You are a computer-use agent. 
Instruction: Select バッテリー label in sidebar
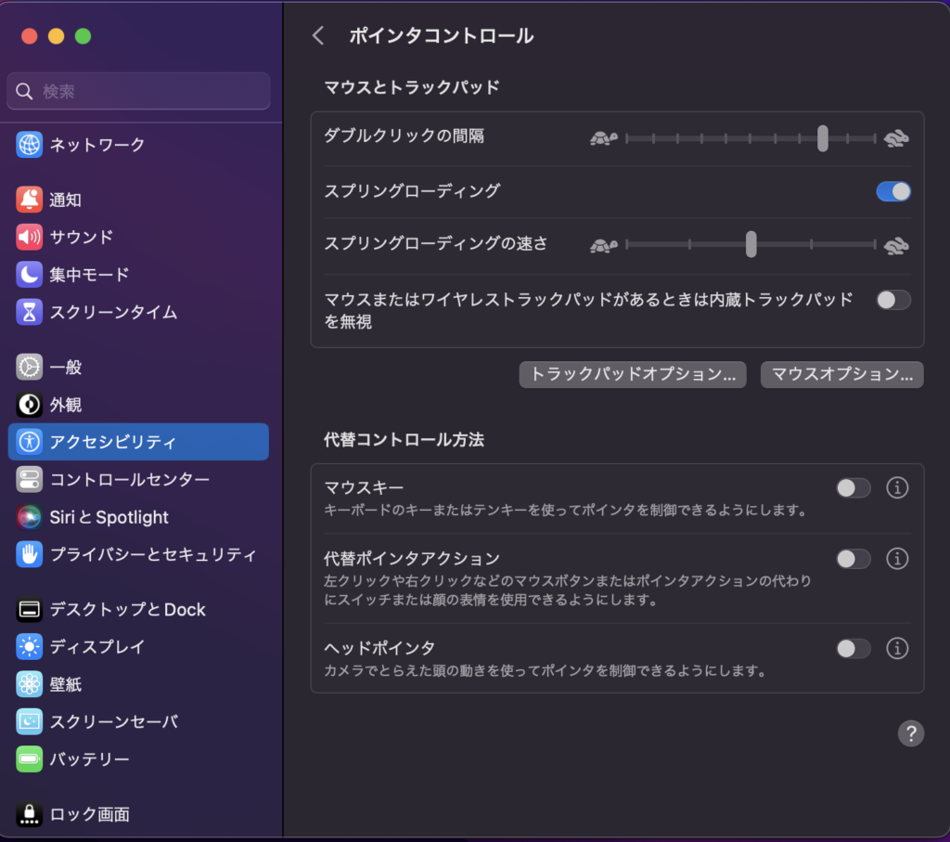90,759
